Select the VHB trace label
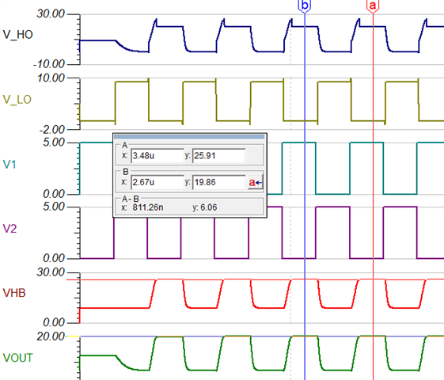444x380 pixels. [14, 293]
